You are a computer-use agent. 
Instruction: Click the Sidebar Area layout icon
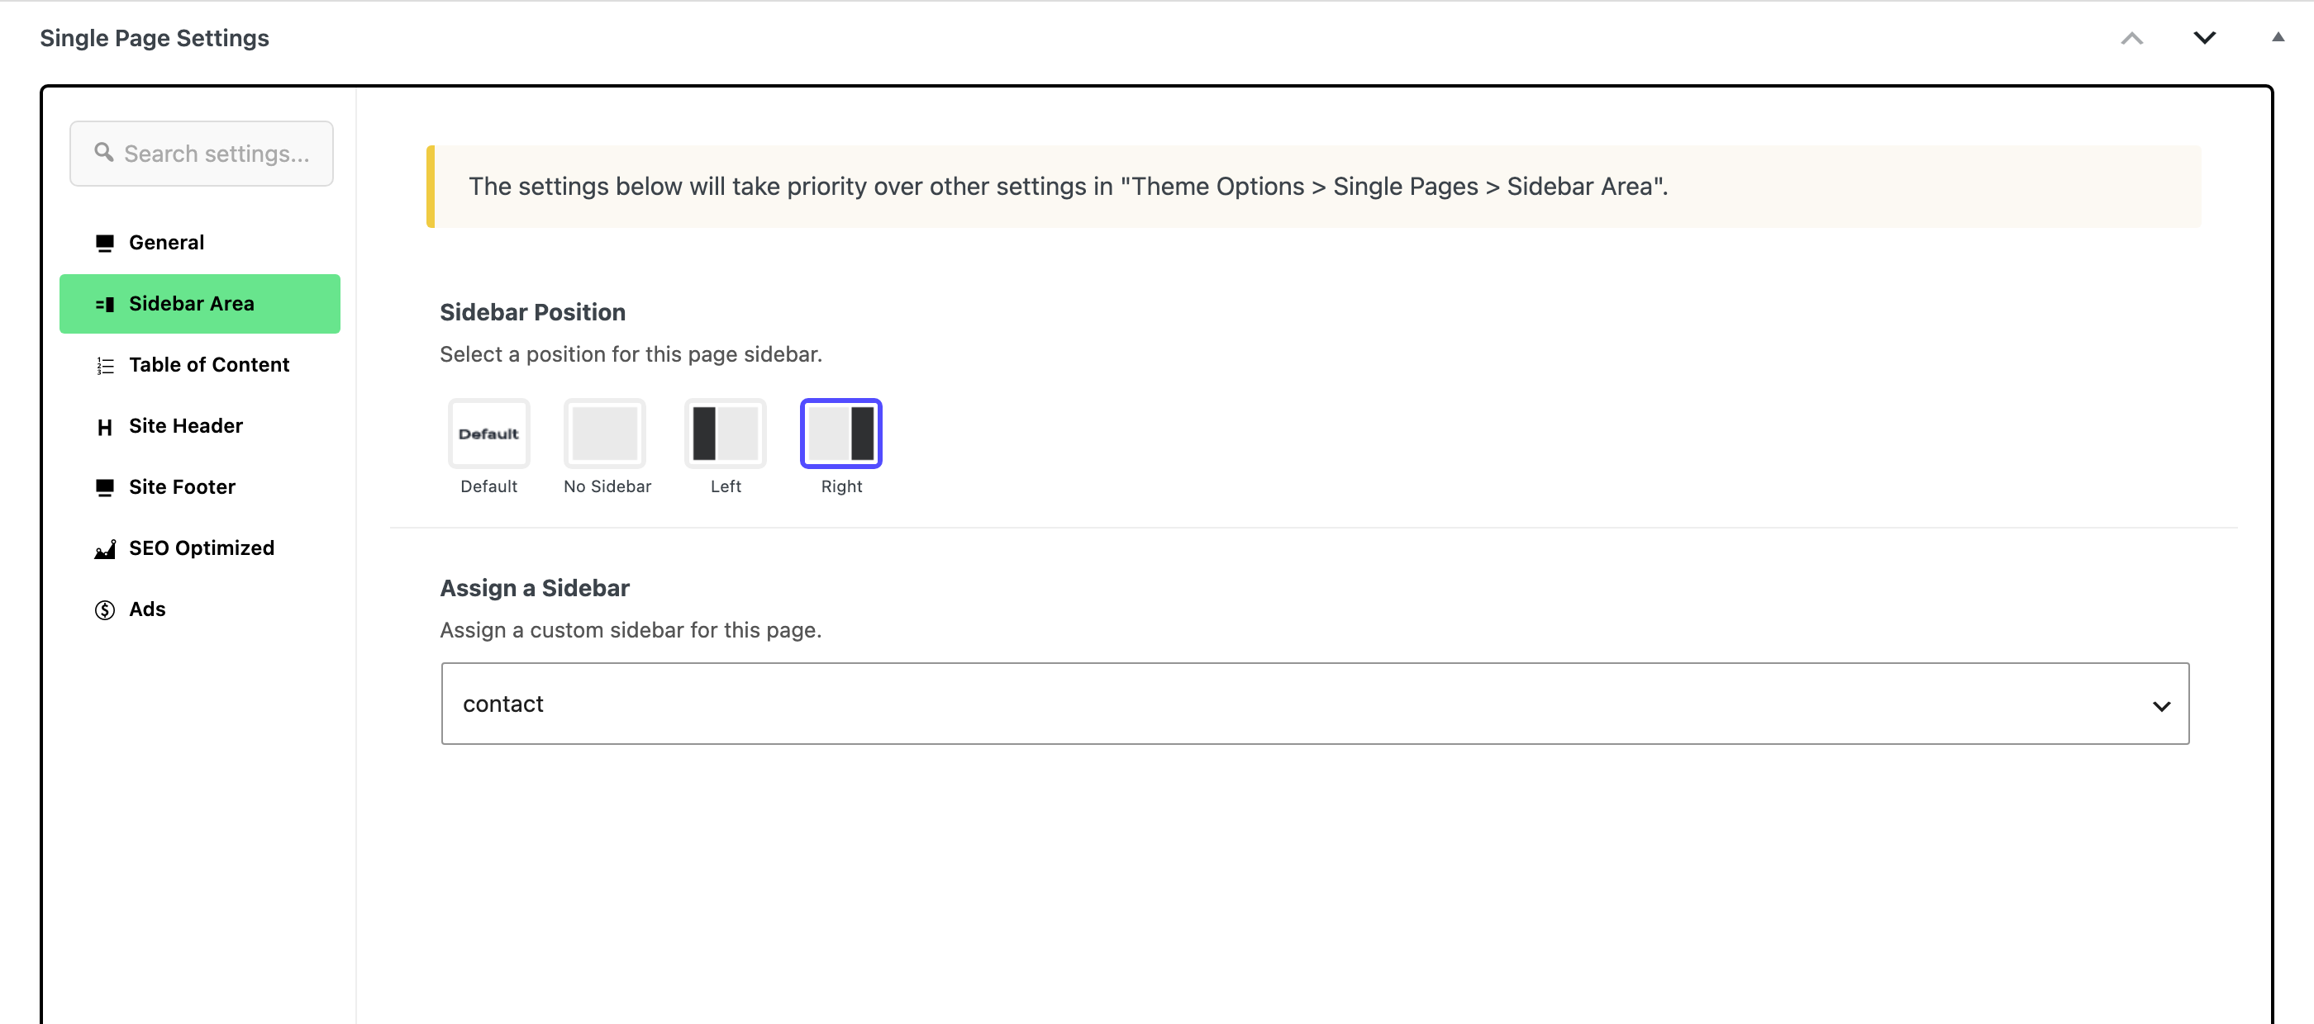point(104,304)
